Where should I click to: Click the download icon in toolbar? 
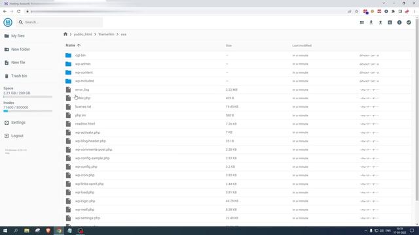371,22
